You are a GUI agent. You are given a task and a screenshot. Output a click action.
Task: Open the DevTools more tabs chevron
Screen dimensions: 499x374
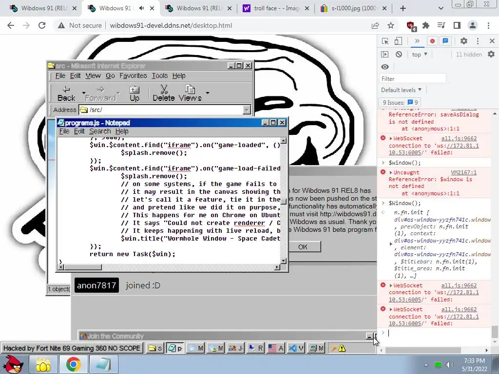tap(417, 41)
